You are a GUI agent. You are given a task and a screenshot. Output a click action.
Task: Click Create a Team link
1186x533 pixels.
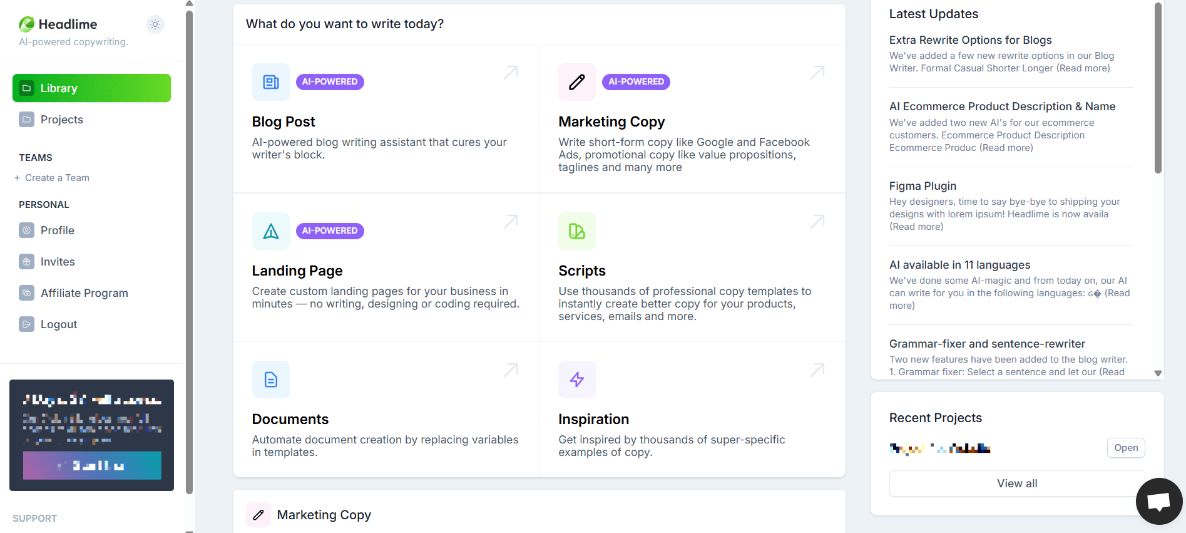57,178
